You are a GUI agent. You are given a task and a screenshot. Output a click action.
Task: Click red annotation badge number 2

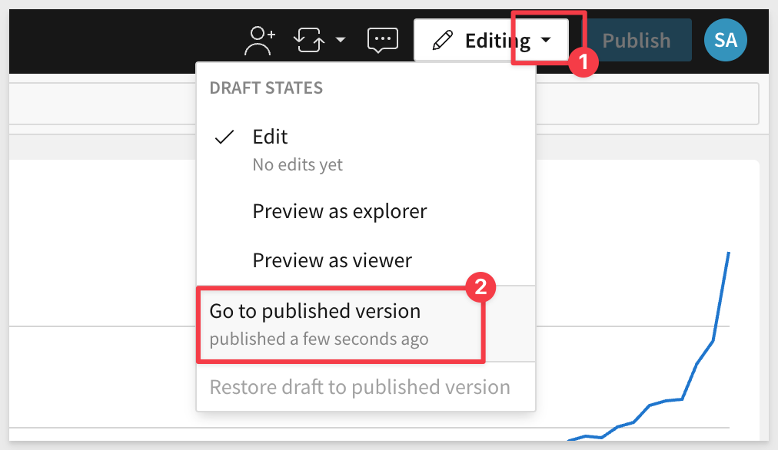coord(480,287)
